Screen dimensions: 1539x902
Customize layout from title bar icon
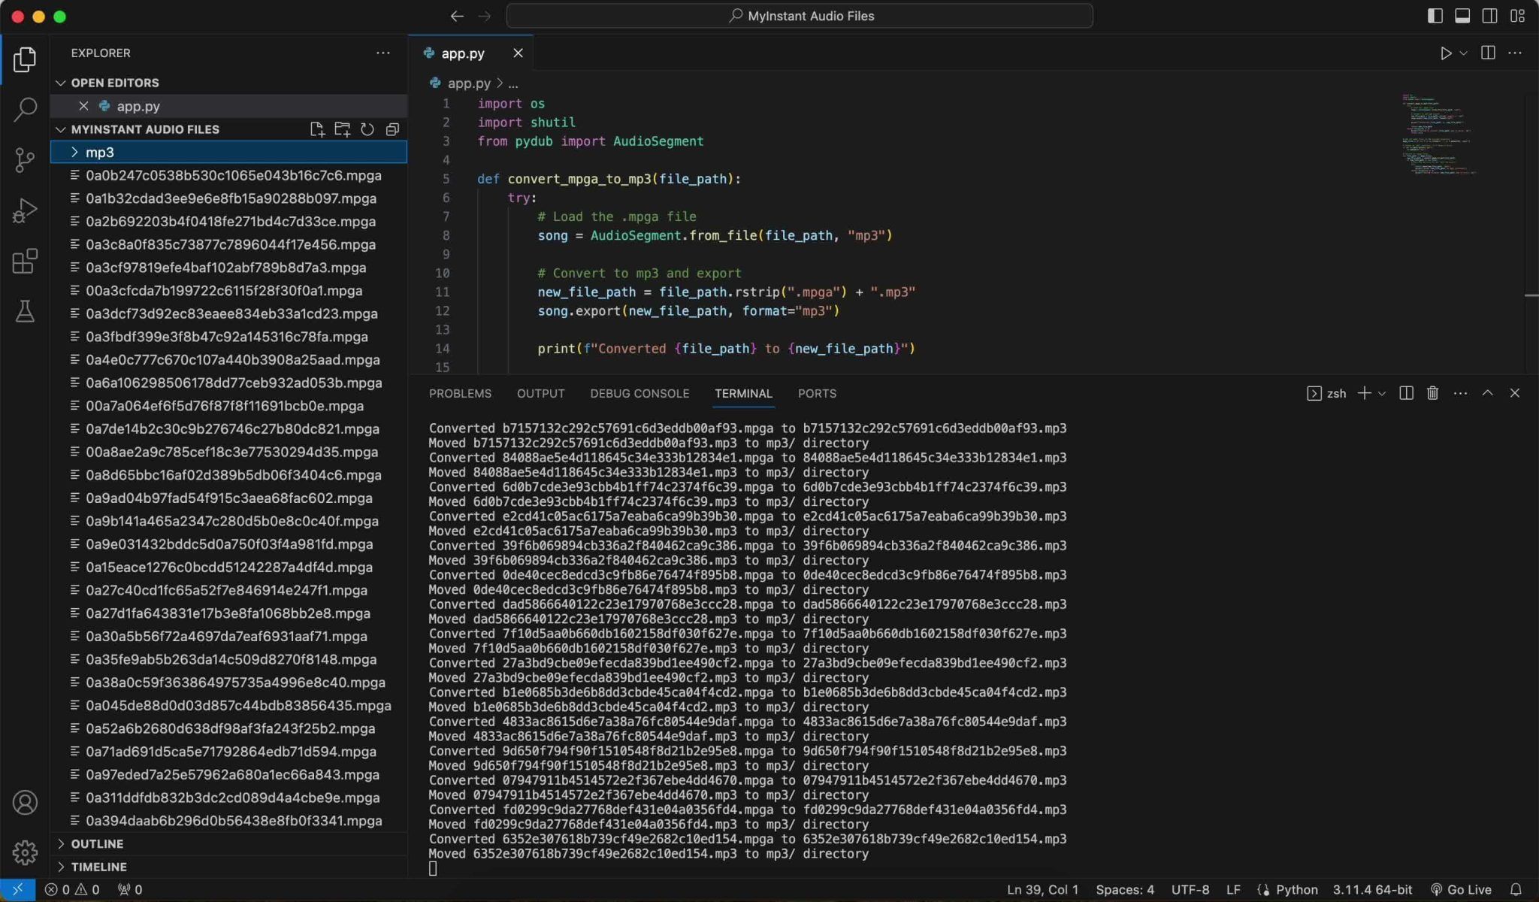(1517, 16)
